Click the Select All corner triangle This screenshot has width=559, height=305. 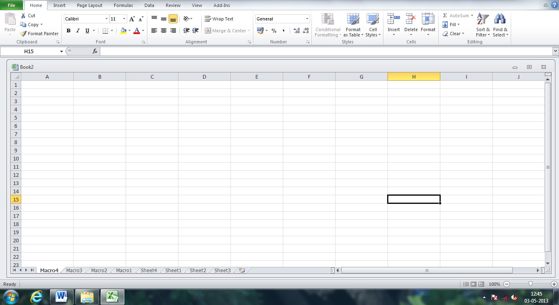[16, 77]
